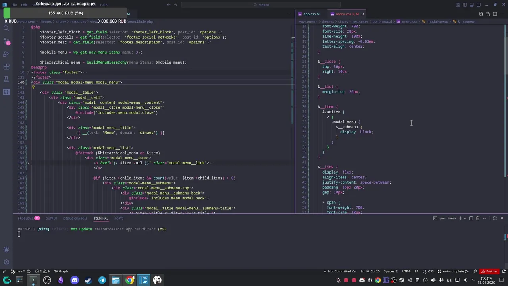Click Open Changes icon in right editor

coord(481,14)
